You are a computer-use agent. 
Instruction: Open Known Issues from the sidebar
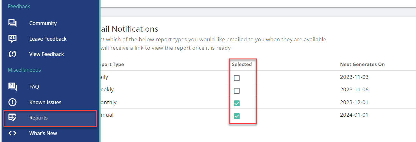[x=50, y=102]
